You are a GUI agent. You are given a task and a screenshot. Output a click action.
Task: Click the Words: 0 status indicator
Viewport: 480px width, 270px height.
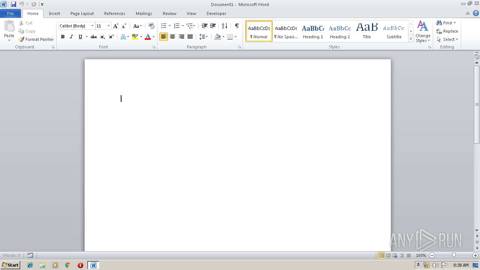pos(12,255)
